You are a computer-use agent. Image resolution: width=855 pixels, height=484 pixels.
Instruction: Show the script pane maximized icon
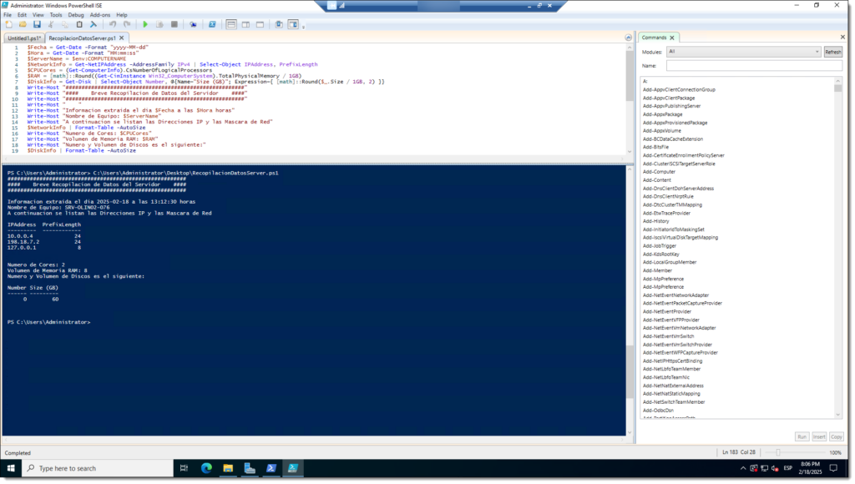(x=261, y=24)
